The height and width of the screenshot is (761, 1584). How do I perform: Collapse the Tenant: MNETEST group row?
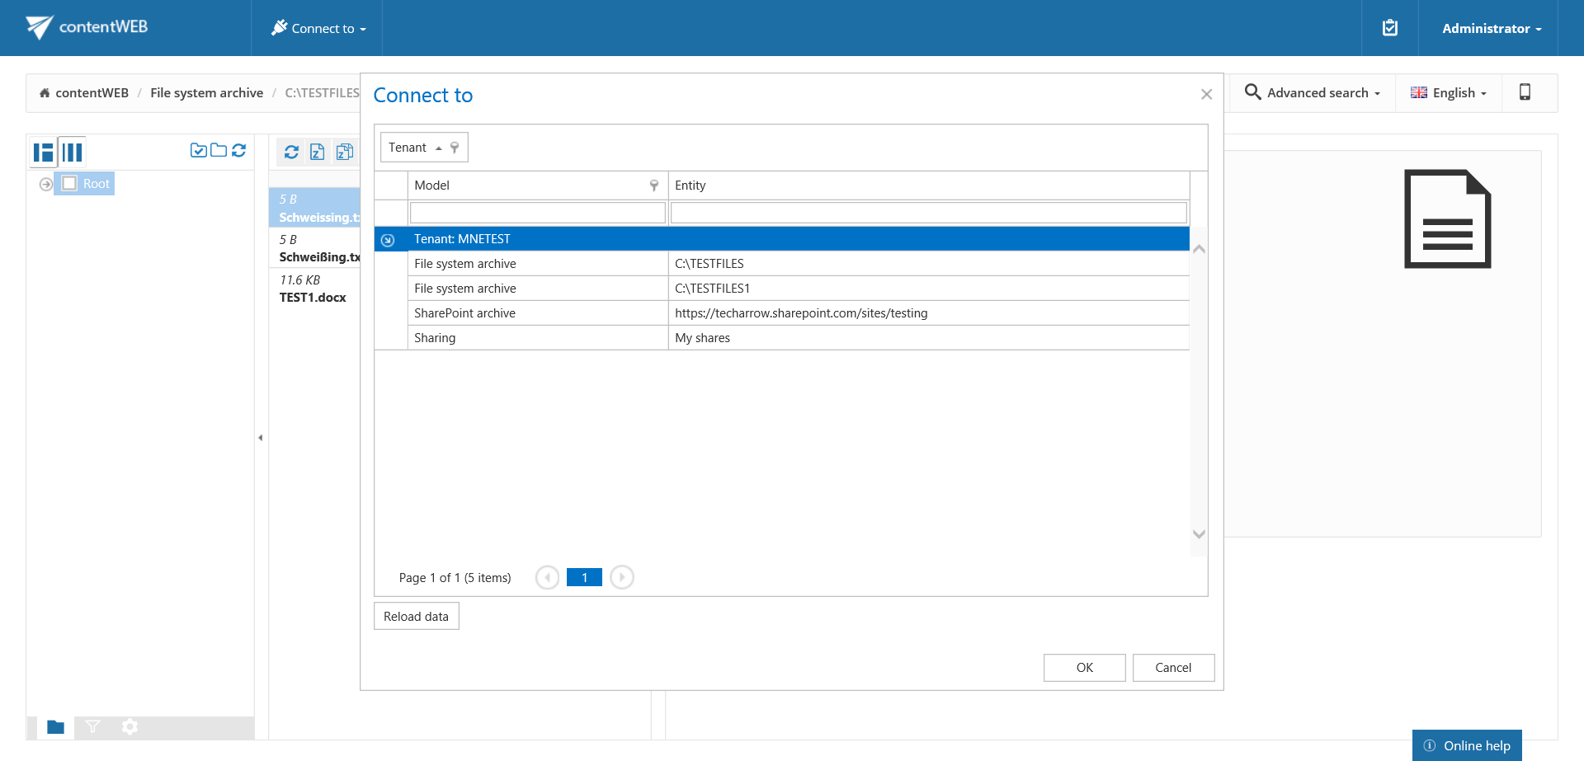(x=388, y=240)
